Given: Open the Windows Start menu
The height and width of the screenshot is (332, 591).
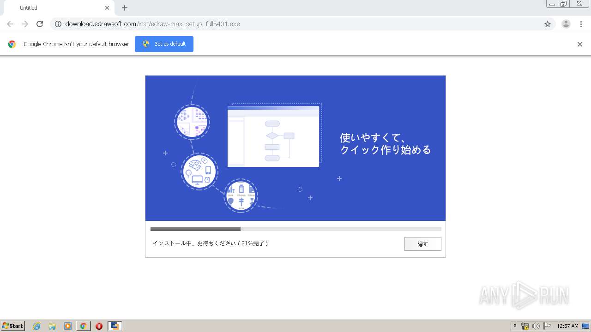Looking at the screenshot, I should tap(12, 326).
